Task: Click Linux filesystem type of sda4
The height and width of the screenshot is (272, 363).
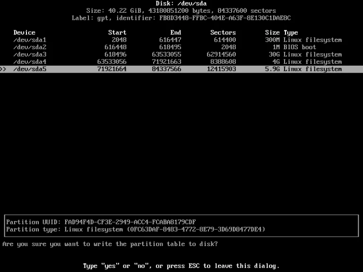Action: 312,62
